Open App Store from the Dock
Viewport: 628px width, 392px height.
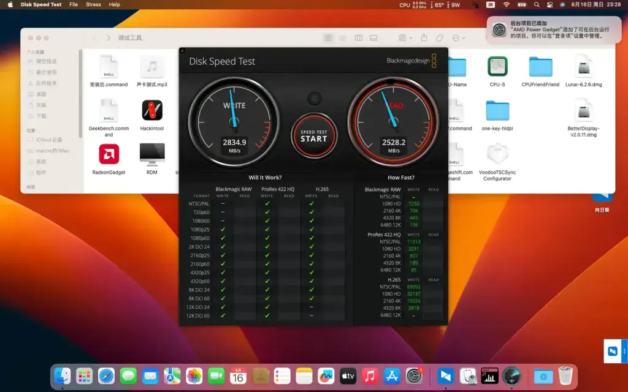coord(392,376)
